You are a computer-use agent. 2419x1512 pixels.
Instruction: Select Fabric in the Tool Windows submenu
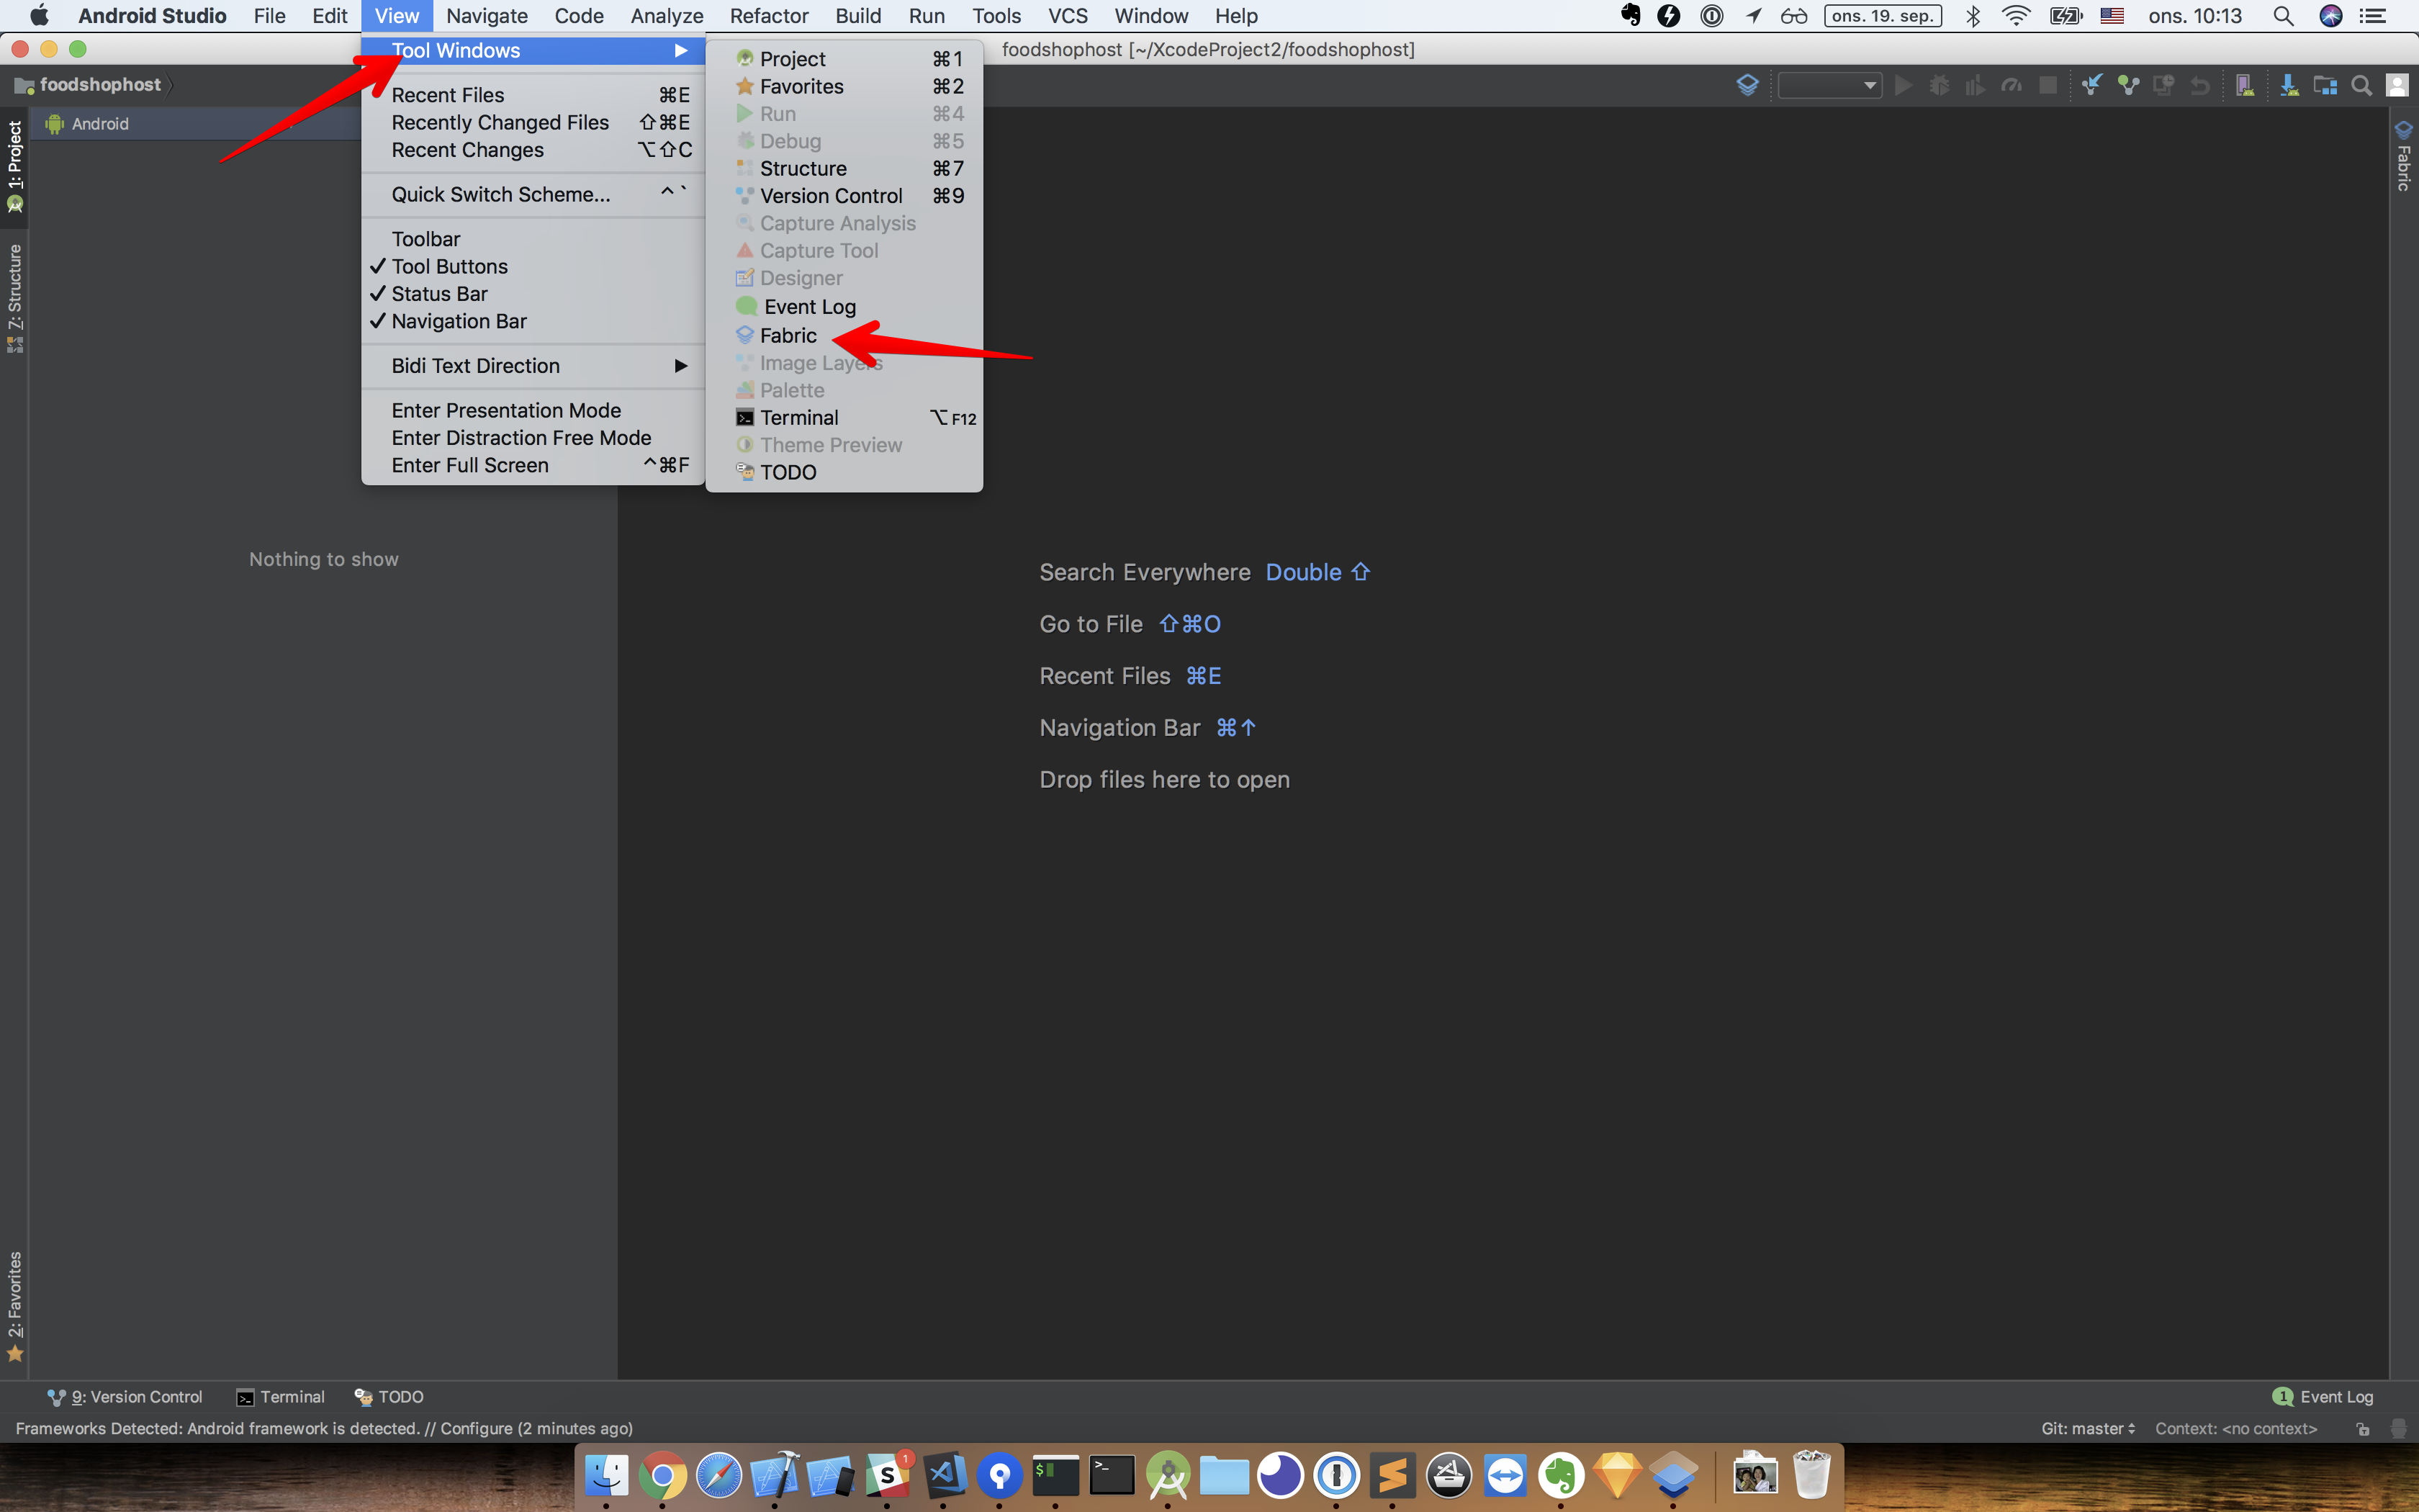pos(844,336)
